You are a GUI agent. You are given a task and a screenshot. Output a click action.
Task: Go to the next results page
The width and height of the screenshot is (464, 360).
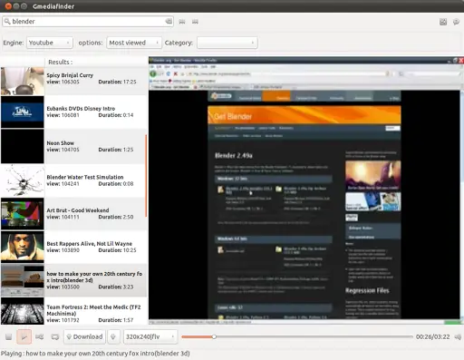click(195, 22)
